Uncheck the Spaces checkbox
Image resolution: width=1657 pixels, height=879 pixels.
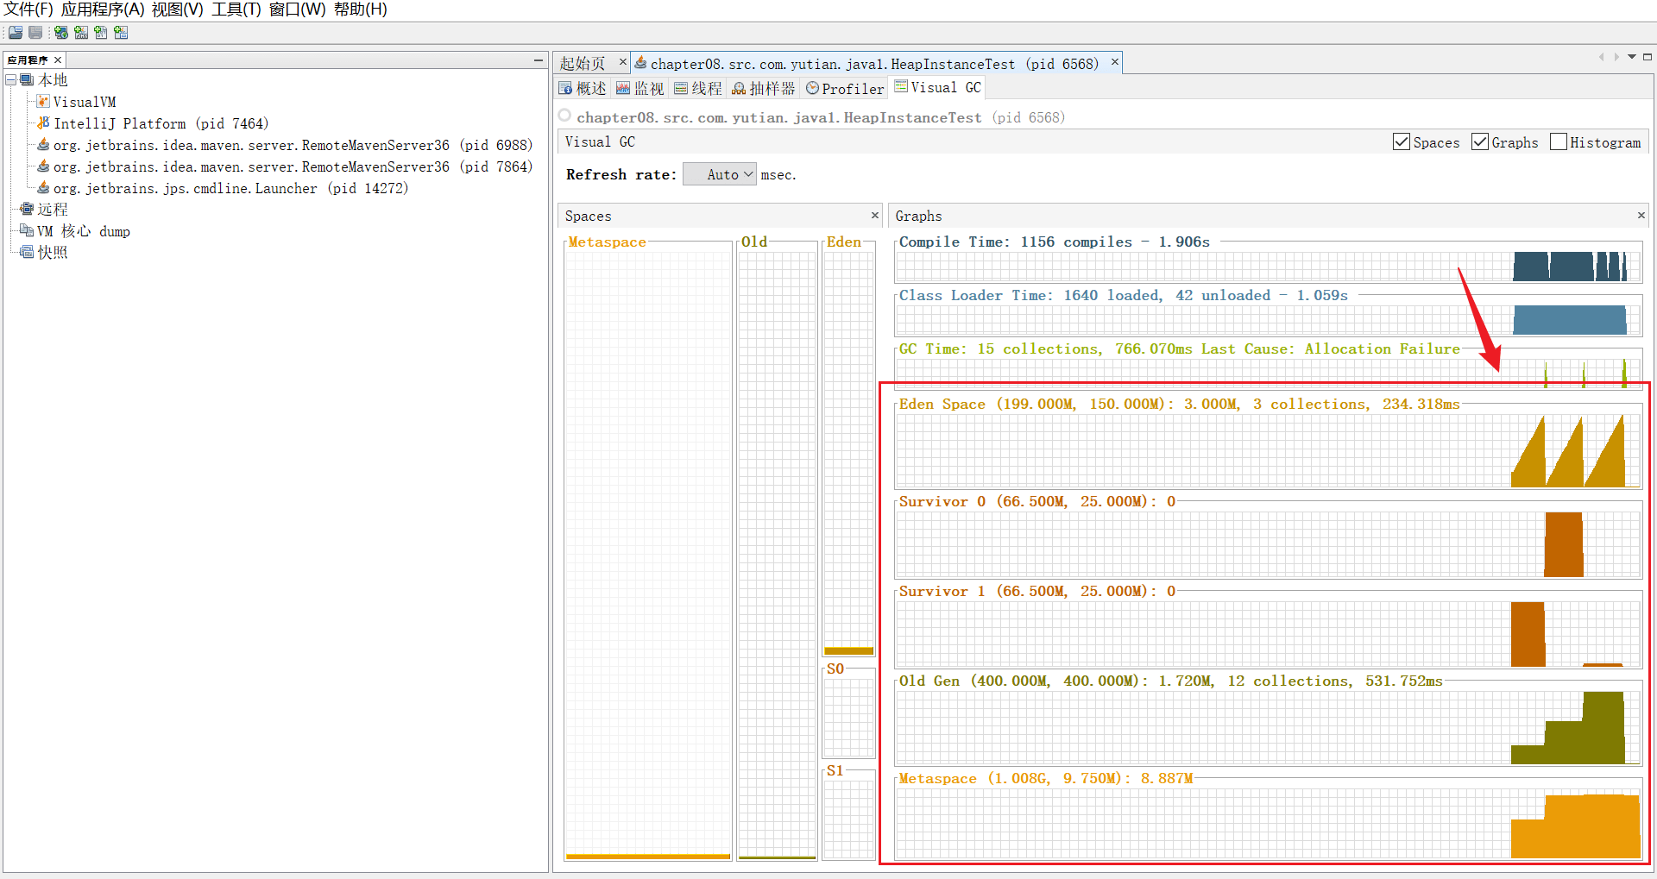click(1402, 142)
